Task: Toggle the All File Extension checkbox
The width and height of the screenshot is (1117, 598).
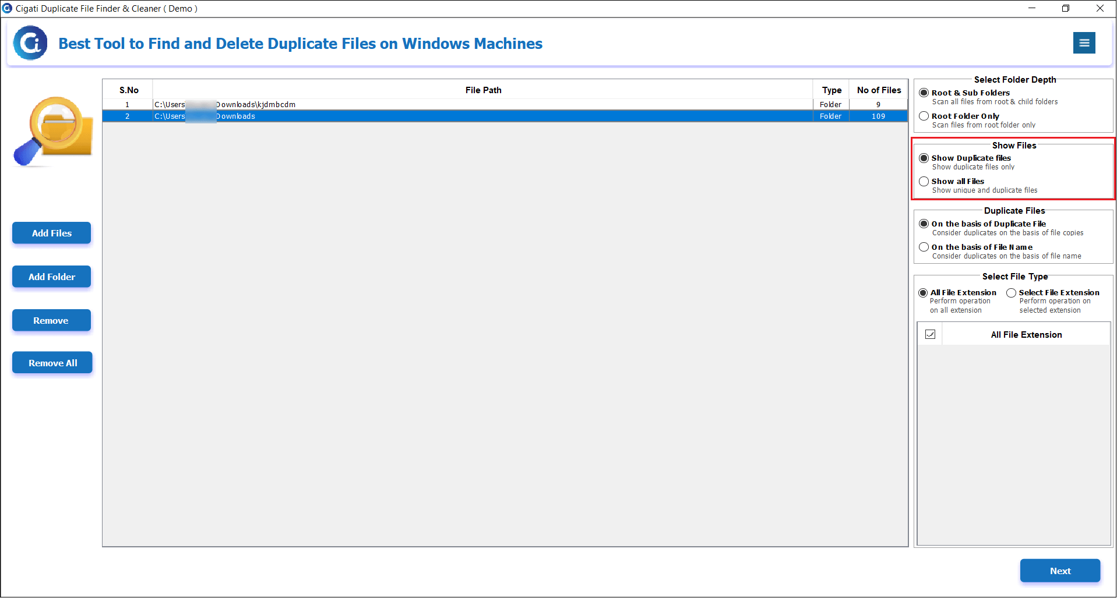Action: (930, 334)
